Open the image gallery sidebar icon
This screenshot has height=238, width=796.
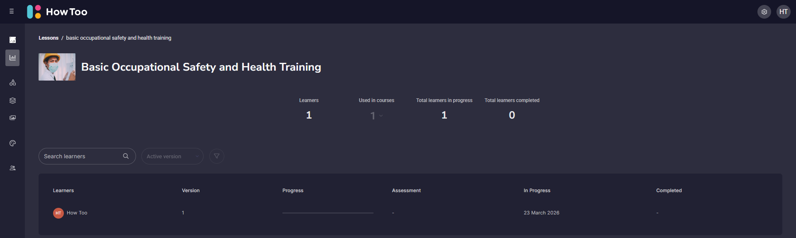tap(12, 118)
